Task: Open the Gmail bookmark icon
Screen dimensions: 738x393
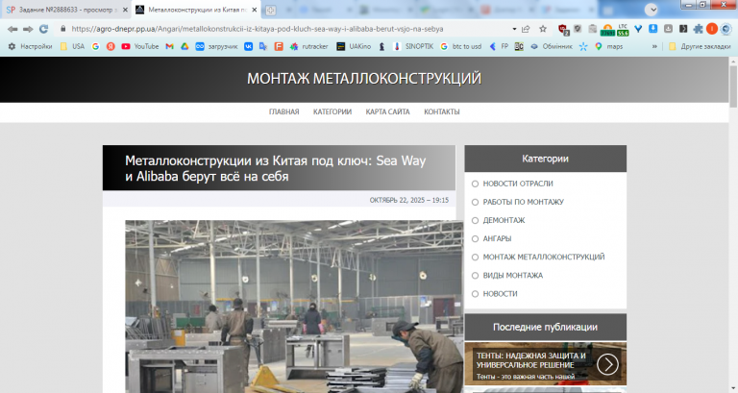Action: (169, 46)
